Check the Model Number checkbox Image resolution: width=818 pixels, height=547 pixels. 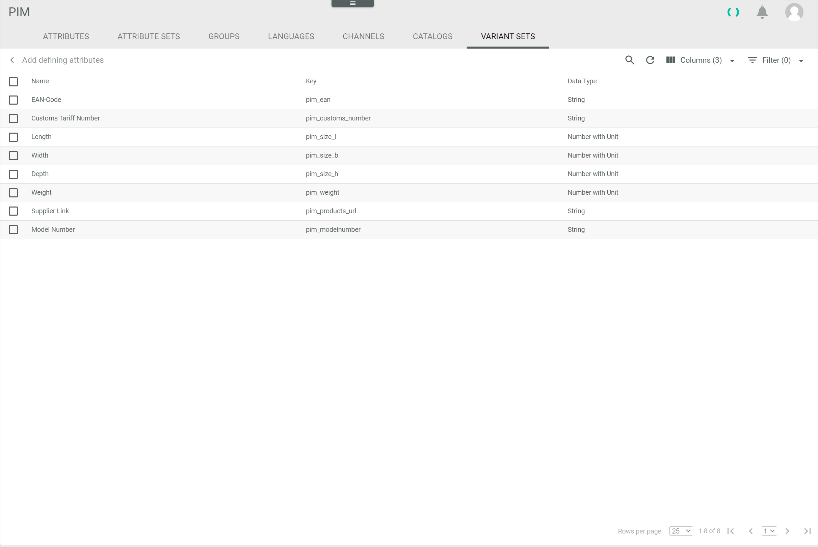point(13,229)
